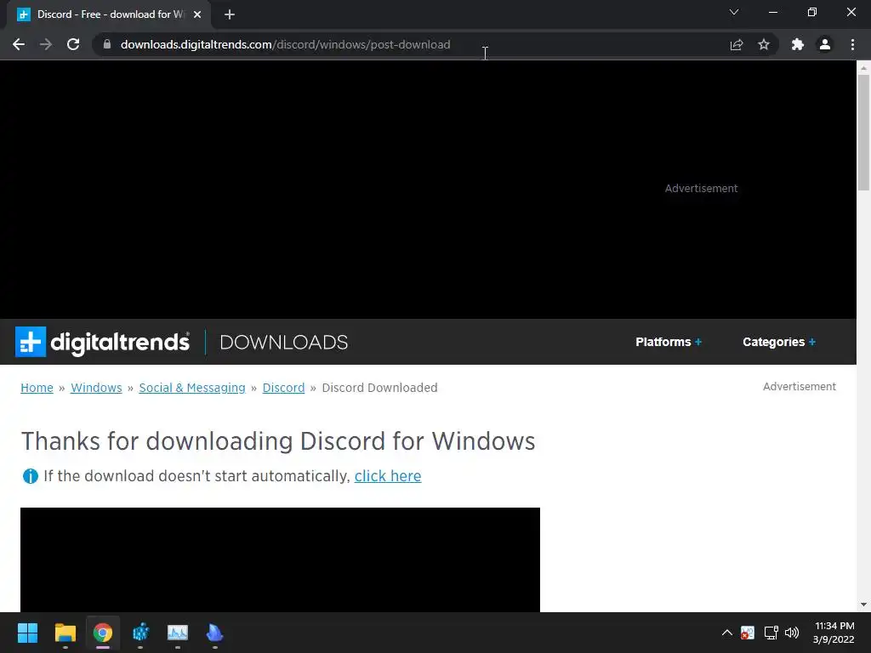The height and width of the screenshot is (653, 871).
Task: Open Chrome three-dot menu
Action: tap(852, 44)
